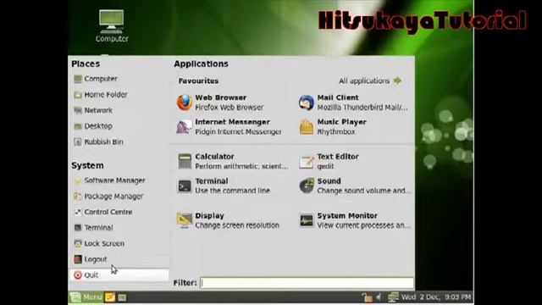Click the Terminal icon under System
The width and height of the screenshot is (542, 305).
coord(78,228)
